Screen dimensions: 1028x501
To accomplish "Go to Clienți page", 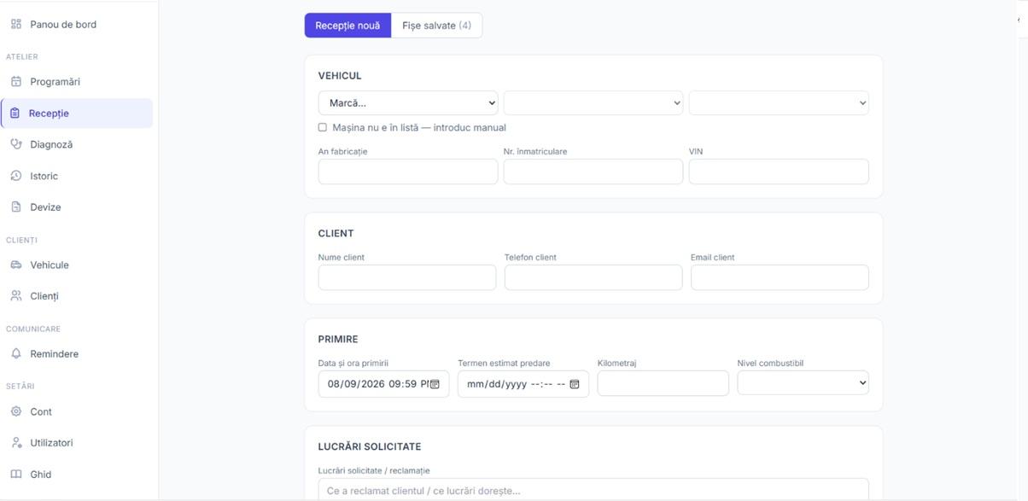I will [x=77, y=296].
